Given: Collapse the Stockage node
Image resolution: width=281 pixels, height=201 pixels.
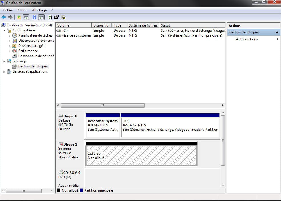Looking at the screenshot, I should coord(4,61).
